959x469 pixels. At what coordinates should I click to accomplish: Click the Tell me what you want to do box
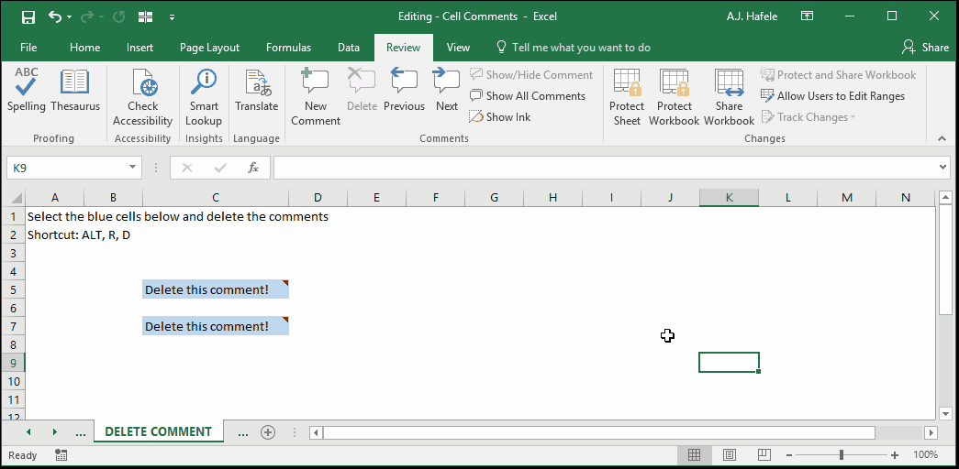pyautogui.click(x=573, y=47)
